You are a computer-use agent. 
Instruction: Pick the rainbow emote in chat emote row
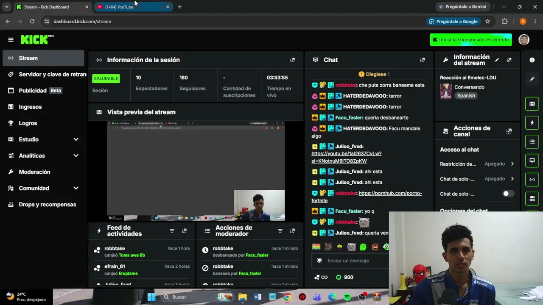pyautogui.click(x=316, y=247)
